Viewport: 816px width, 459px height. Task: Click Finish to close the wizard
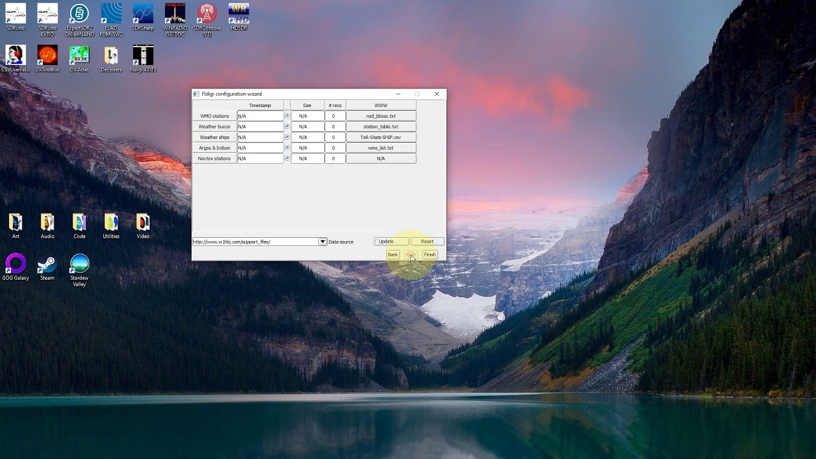(x=430, y=255)
